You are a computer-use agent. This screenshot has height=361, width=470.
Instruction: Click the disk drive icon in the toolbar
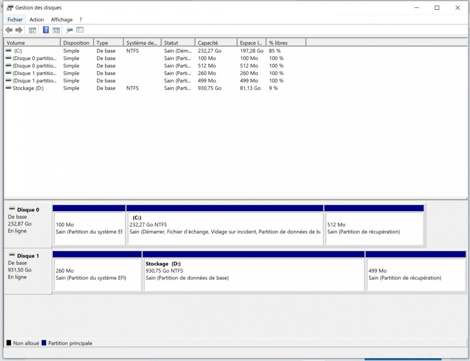coord(70,30)
